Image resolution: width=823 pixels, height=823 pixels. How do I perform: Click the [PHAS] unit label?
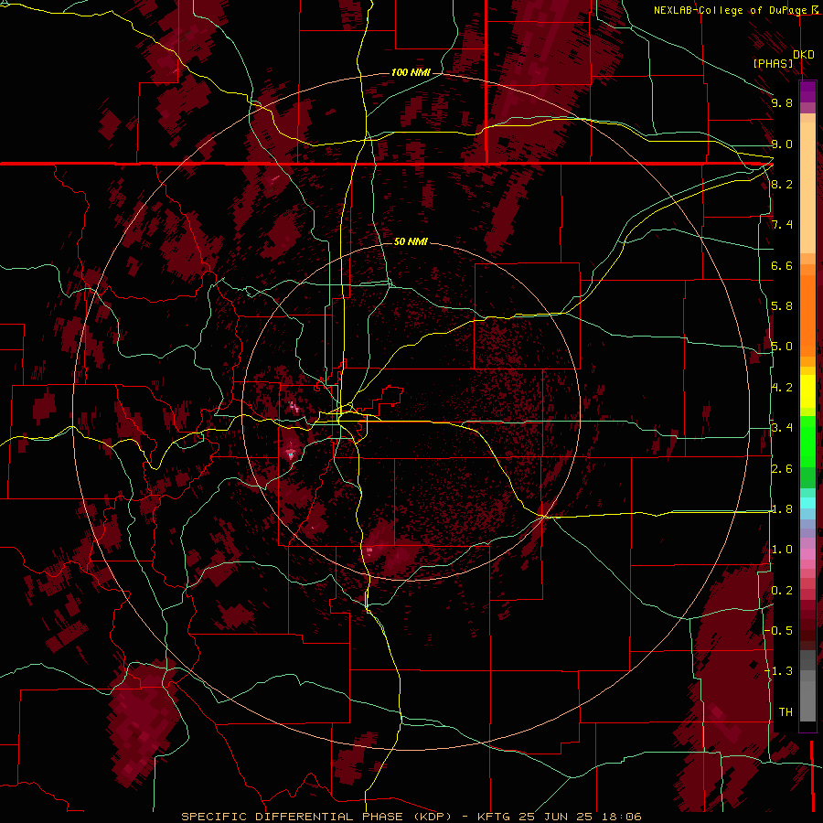point(773,63)
